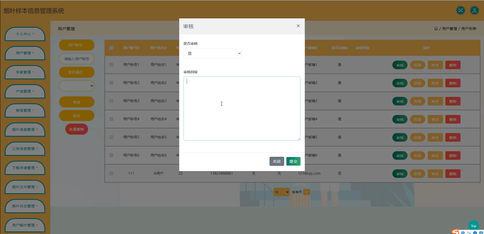Click 审核 button for user 111
The image size is (484, 234).
400,174
